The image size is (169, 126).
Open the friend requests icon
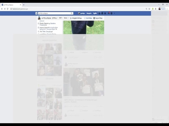[x=100, y=13]
